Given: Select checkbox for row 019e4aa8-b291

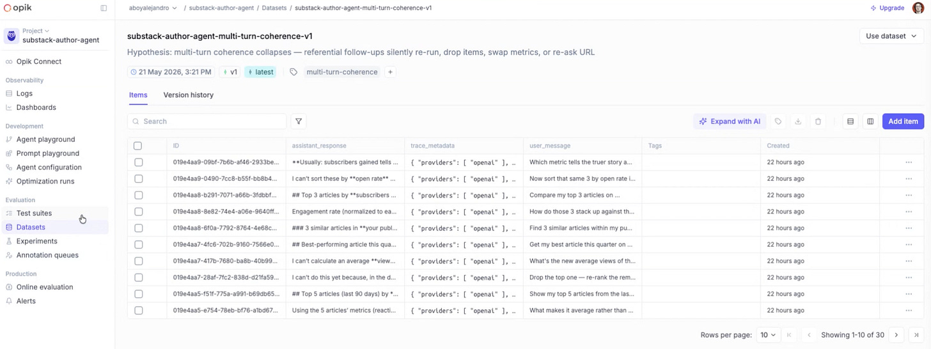Looking at the screenshot, I should tap(138, 196).
